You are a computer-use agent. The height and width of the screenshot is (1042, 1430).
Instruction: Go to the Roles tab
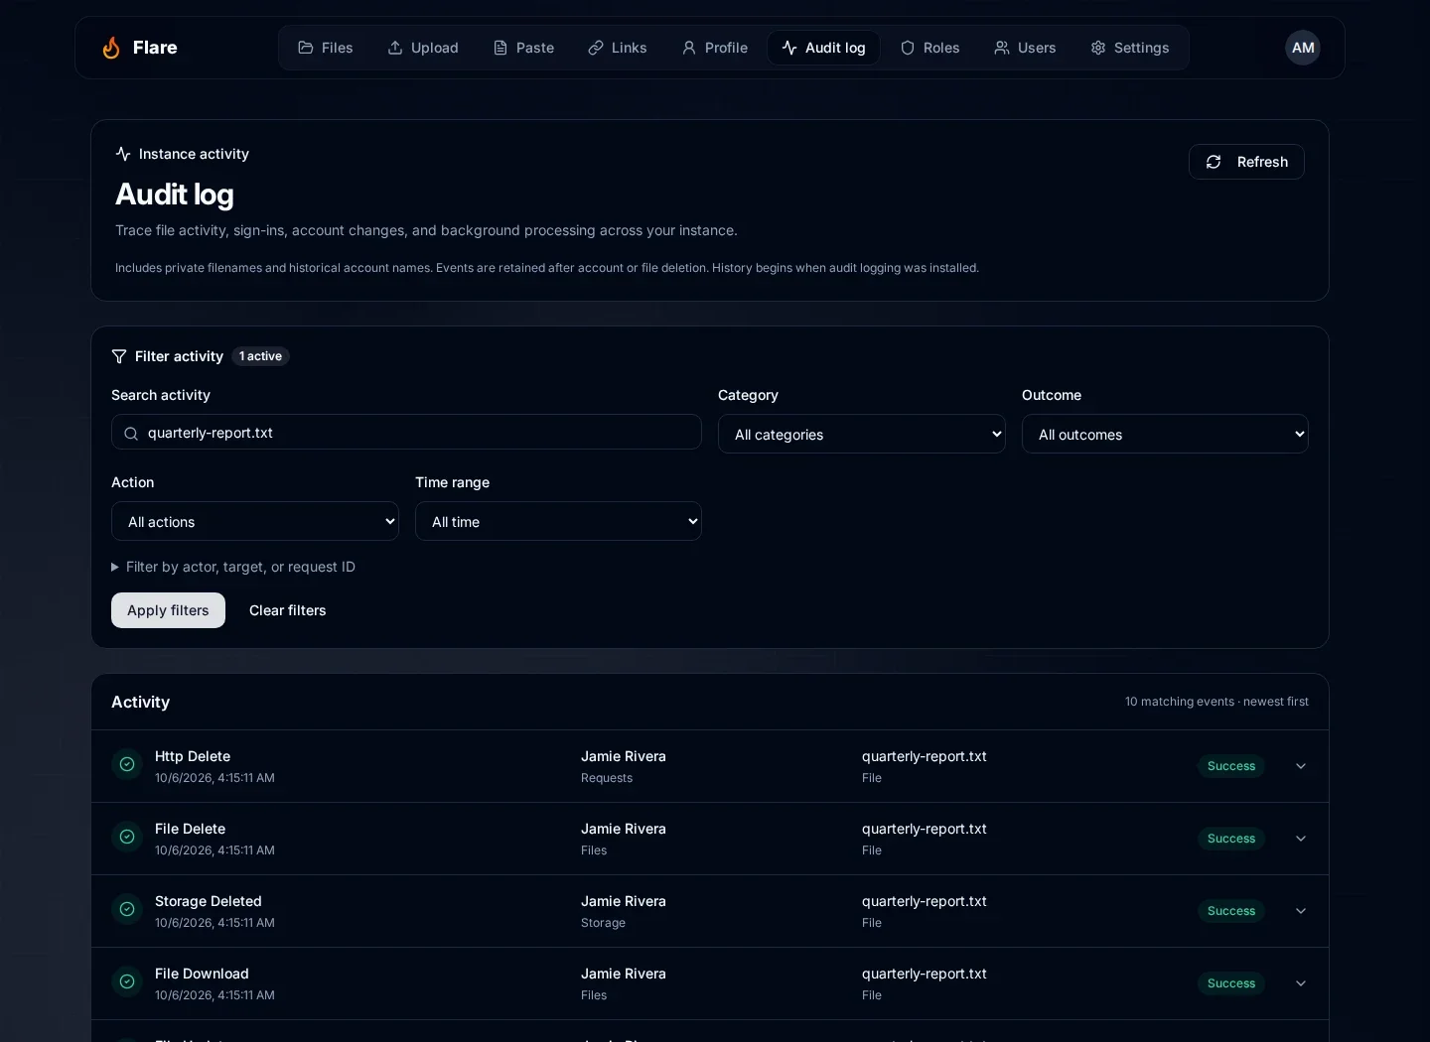point(929,48)
